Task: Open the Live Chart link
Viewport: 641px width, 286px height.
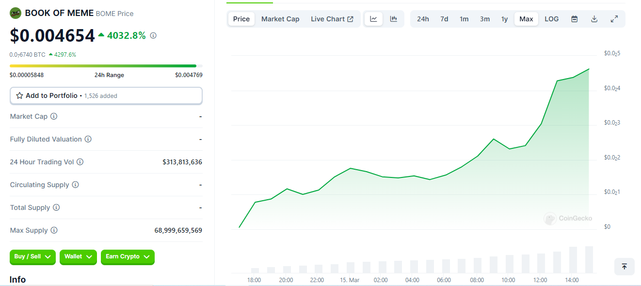Action: pyautogui.click(x=332, y=19)
